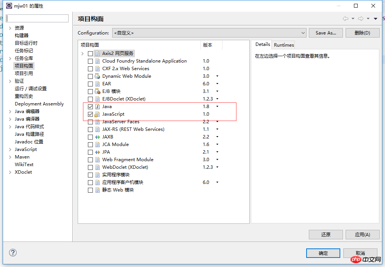Select 目标运行时 in the tree

26,43
